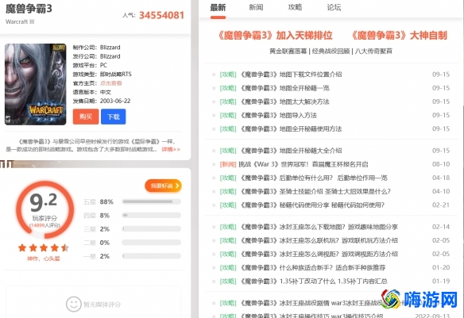Click the fifth half-filled rating star

65,247
